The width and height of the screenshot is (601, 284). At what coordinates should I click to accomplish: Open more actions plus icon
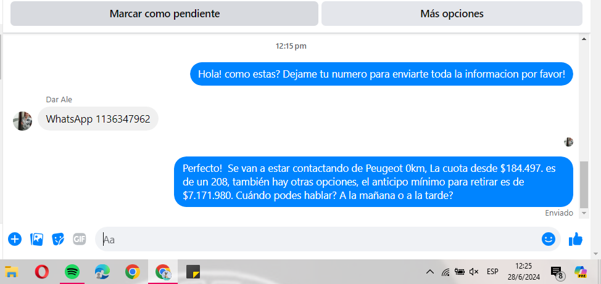point(15,240)
